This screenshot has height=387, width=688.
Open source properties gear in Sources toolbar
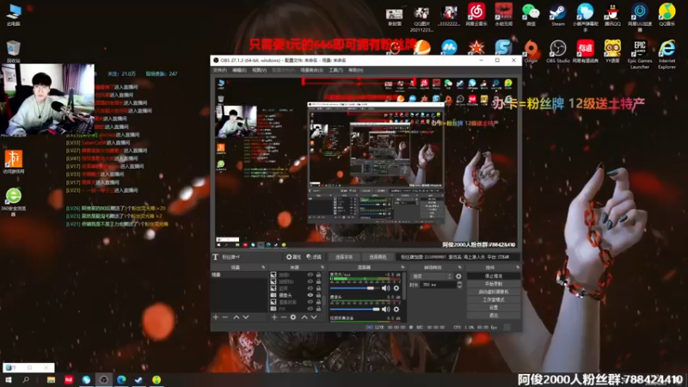pyautogui.click(x=293, y=316)
